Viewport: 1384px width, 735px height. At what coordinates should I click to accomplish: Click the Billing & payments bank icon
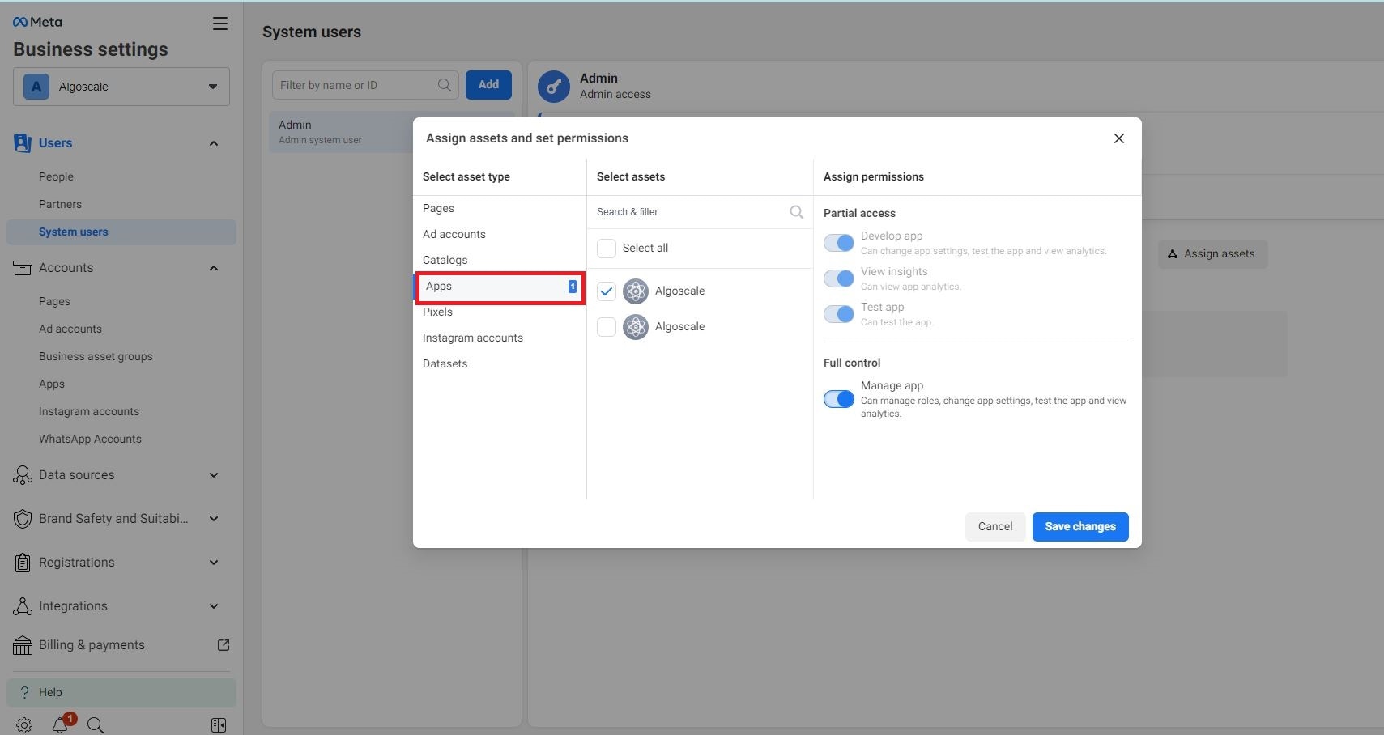(23, 645)
